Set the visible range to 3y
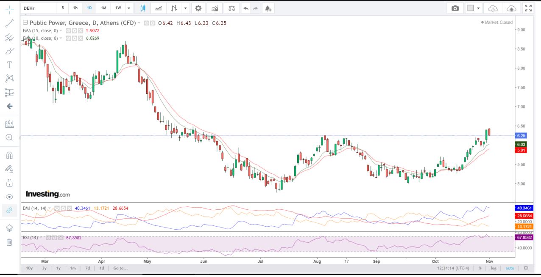This screenshot has width=541, height=277. coord(44,268)
